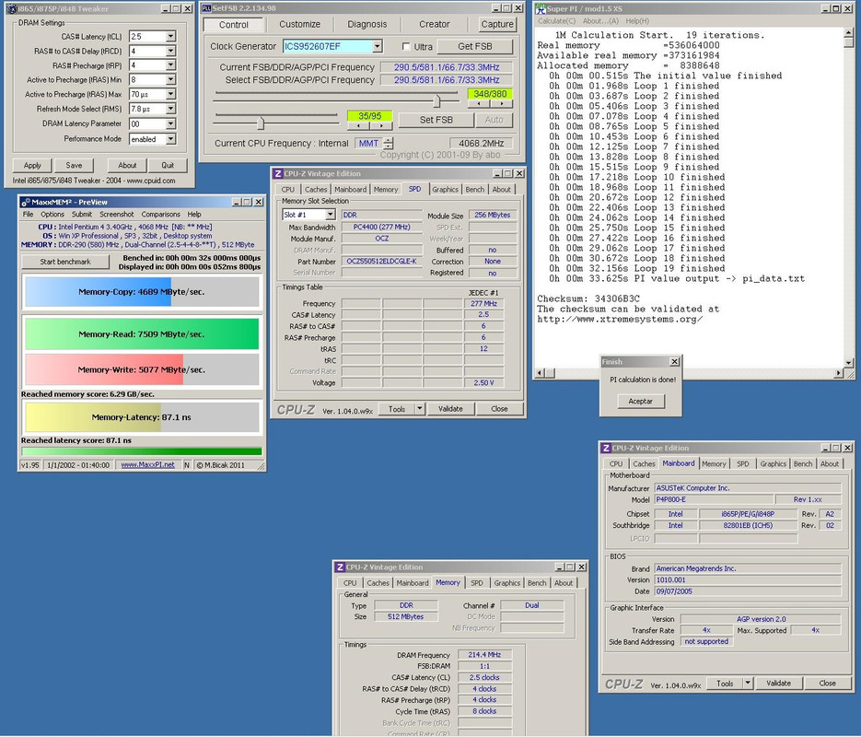
Task: Open DRAM Latency Parameter dropdown
Action: 170,123
